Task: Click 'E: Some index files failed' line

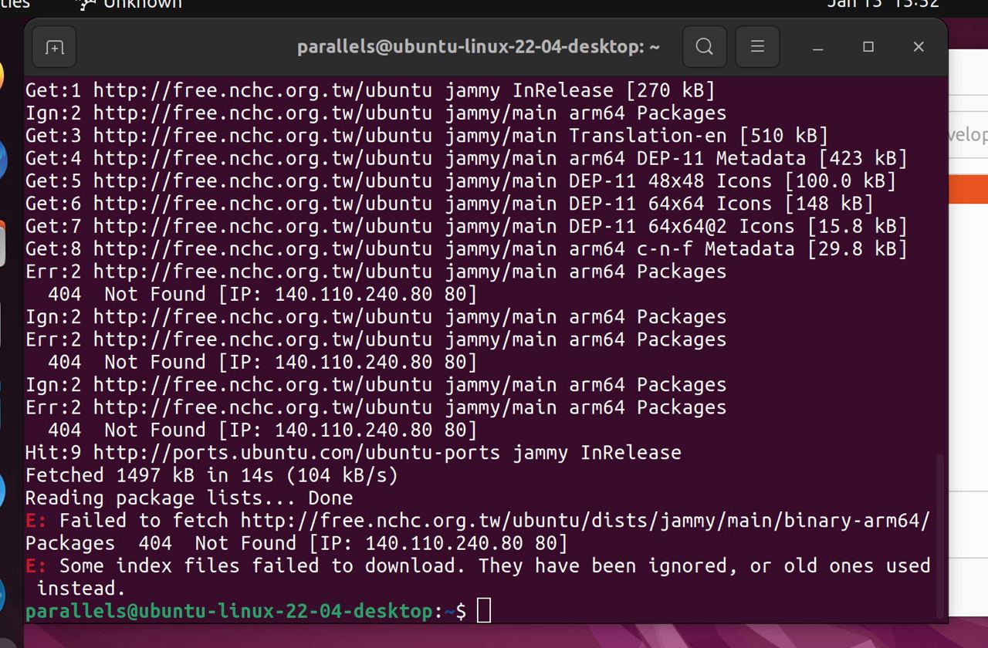Action: coord(478,577)
